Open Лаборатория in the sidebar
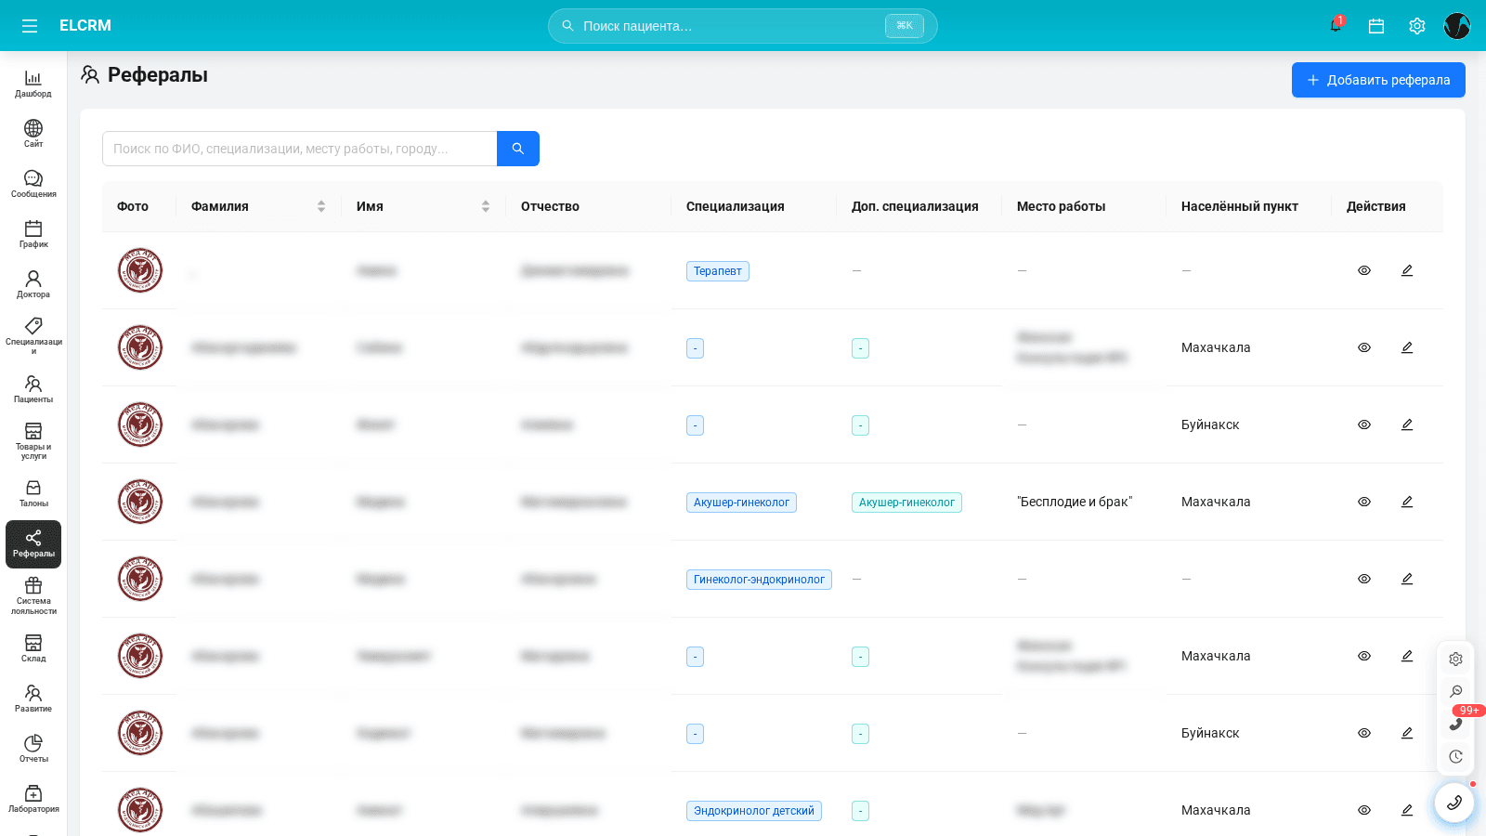Viewport: 1486px width, 836px height. pyautogui.click(x=33, y=799)
